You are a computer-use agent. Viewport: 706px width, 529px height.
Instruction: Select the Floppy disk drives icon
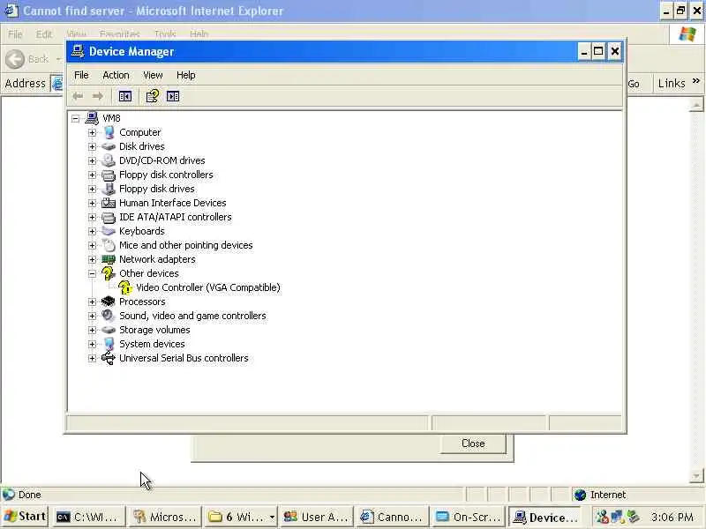[109, 189]
